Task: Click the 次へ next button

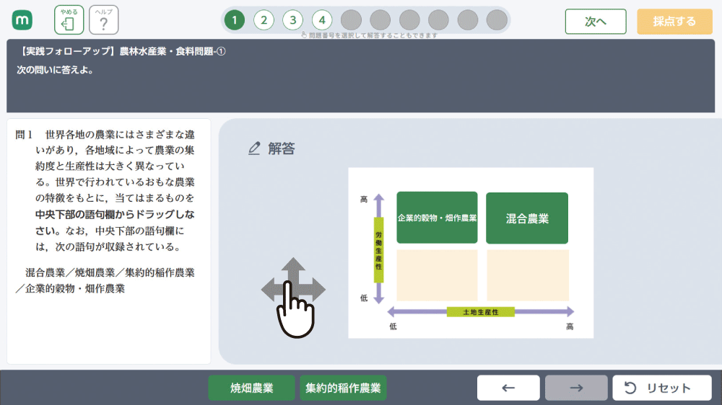Action: pyautogui.click(x=596, y=21)
